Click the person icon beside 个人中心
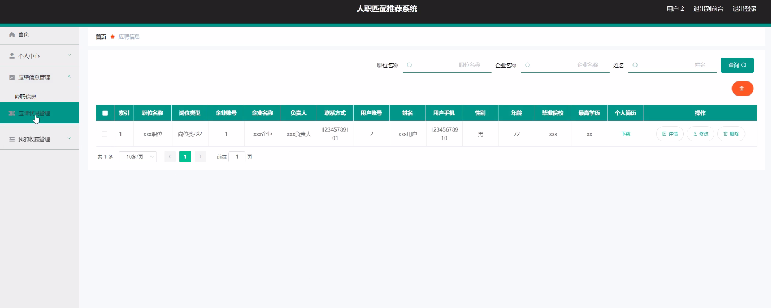 pos(12,56)
